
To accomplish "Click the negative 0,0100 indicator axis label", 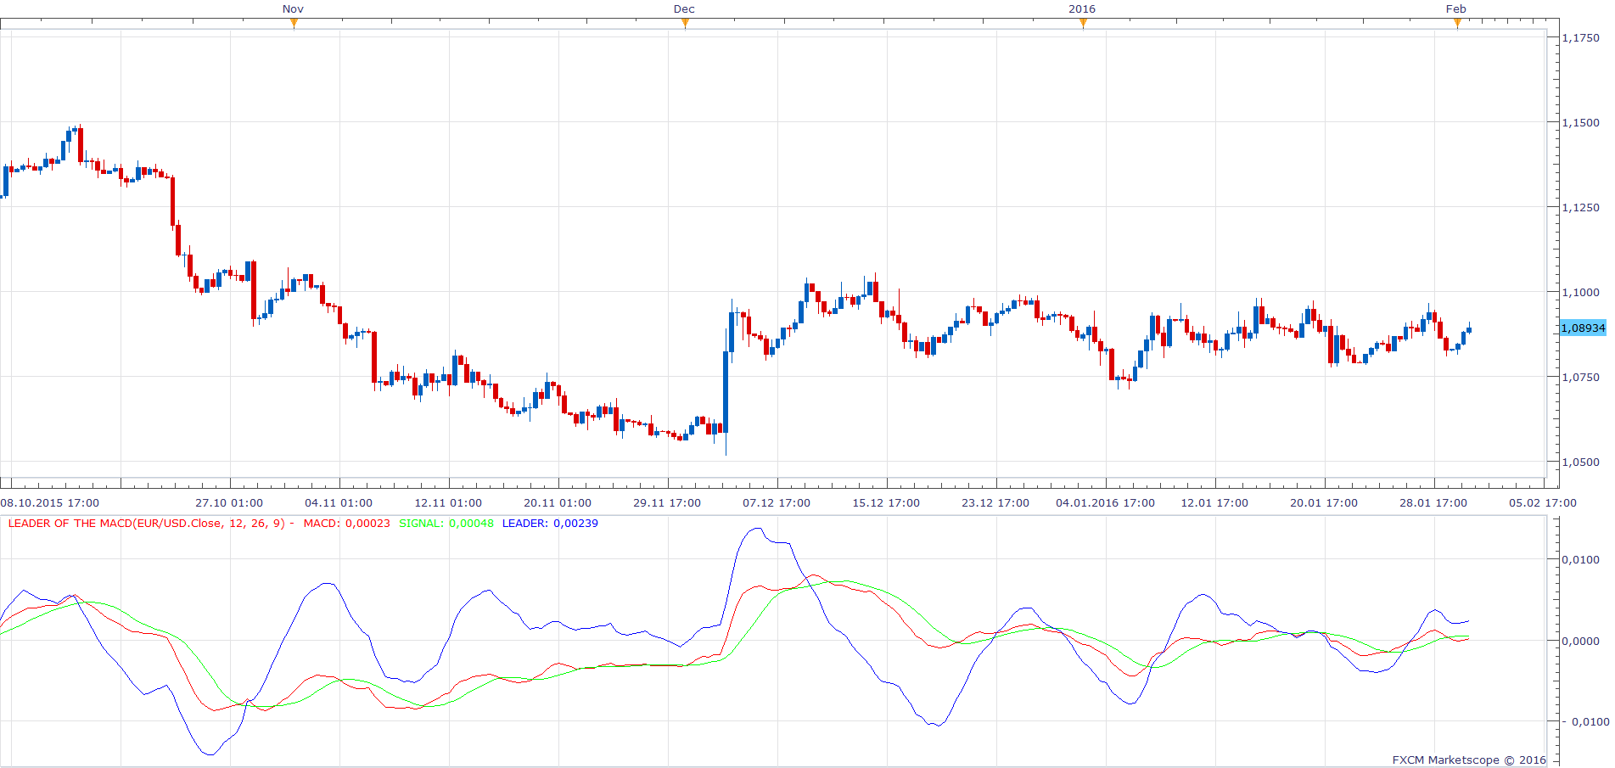I will coord(1585,721).
